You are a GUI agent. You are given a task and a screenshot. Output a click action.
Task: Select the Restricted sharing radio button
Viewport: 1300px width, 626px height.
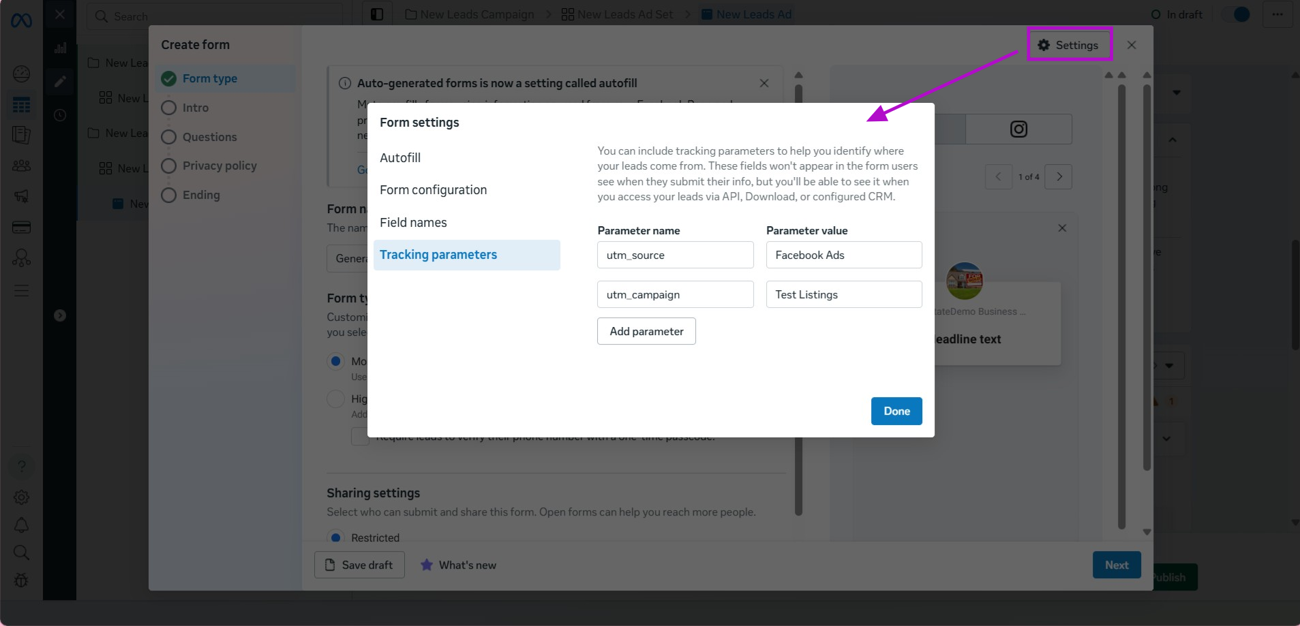tap(335, 537)
